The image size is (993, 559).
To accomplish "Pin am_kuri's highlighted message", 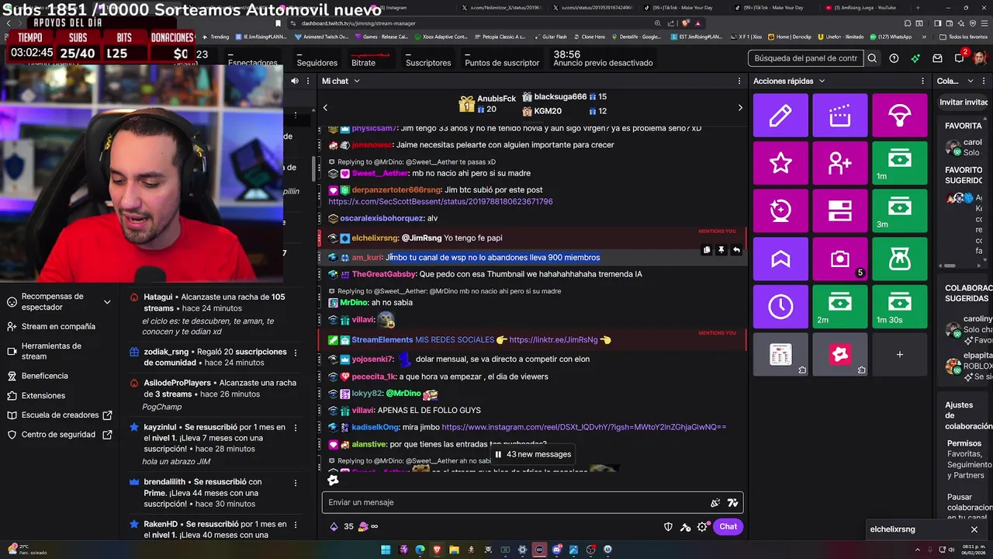I will click(x=721, y=250).
